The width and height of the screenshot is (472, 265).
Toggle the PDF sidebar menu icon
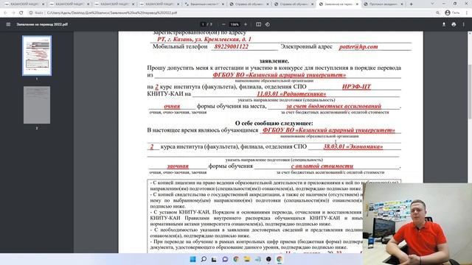8,24
